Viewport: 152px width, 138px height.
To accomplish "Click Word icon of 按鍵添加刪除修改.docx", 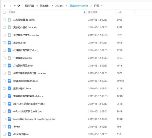I will coord(9,81).
